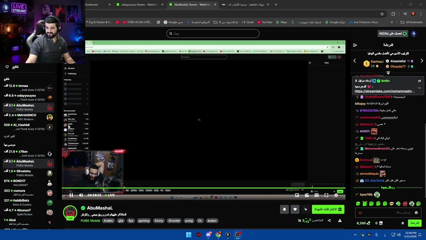Open Silvatshu recommended channel

click(28, 173)
